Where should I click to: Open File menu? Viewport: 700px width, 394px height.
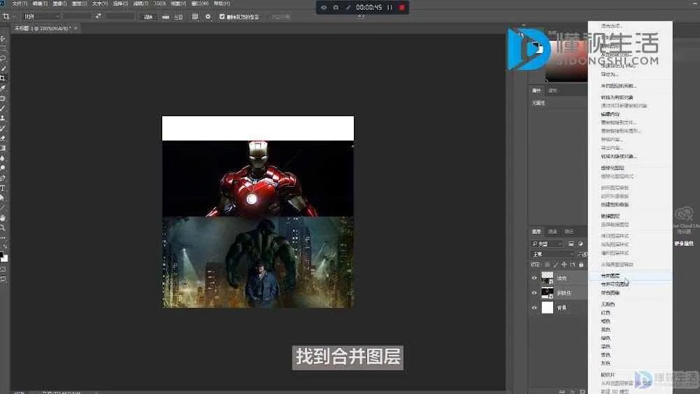tap(19, 3)
